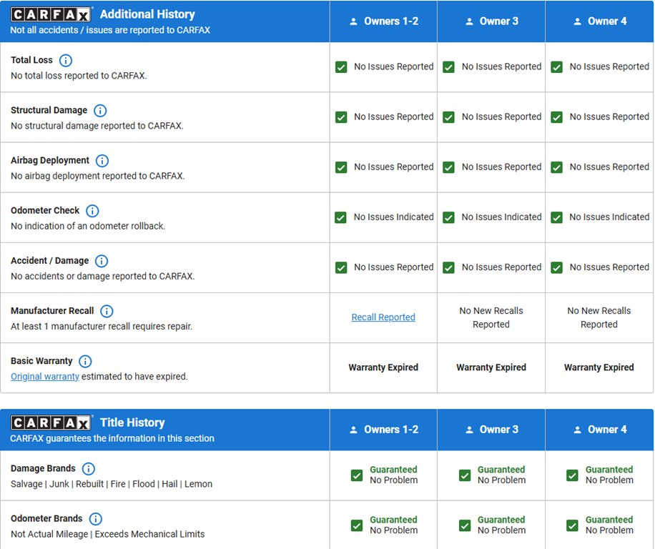The width and height of the screenshot is (655, 549).
Task: Click 'Not all accidents / issues are reported' note
Action: (110, 30)
